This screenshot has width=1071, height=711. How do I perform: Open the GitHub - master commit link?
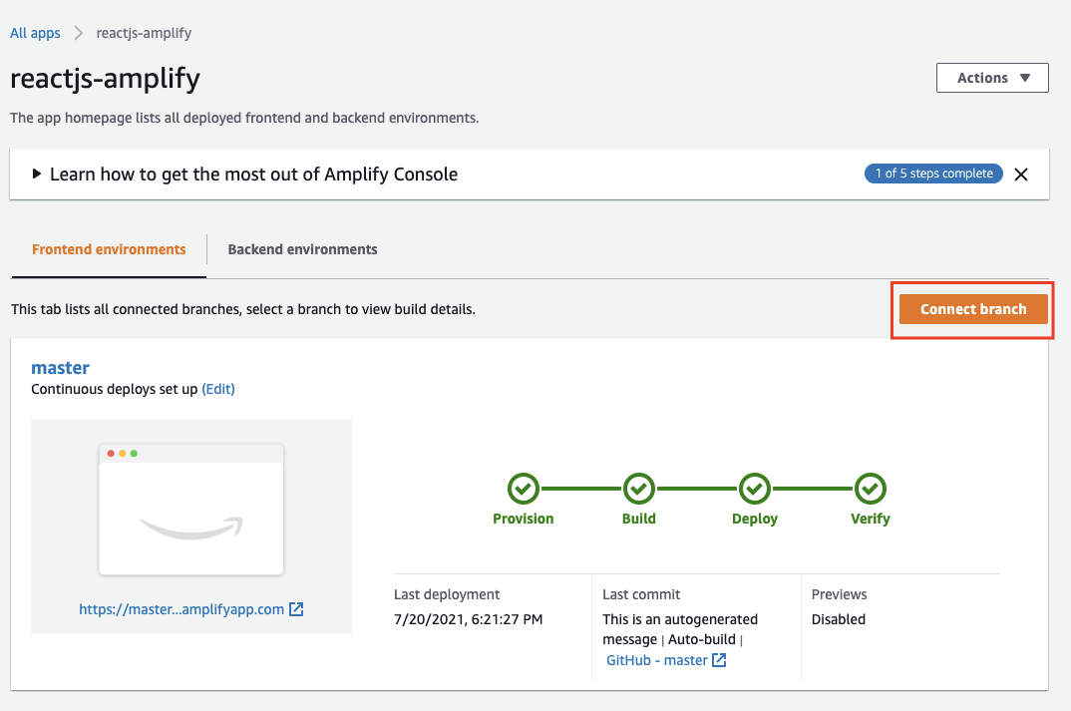pyautogui.click(x=659, y=659)
